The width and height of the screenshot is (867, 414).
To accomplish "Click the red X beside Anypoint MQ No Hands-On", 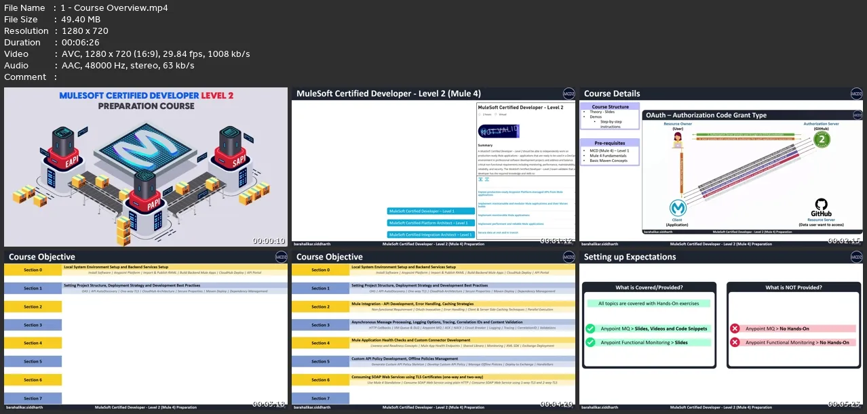I will (x=735, y=329).
